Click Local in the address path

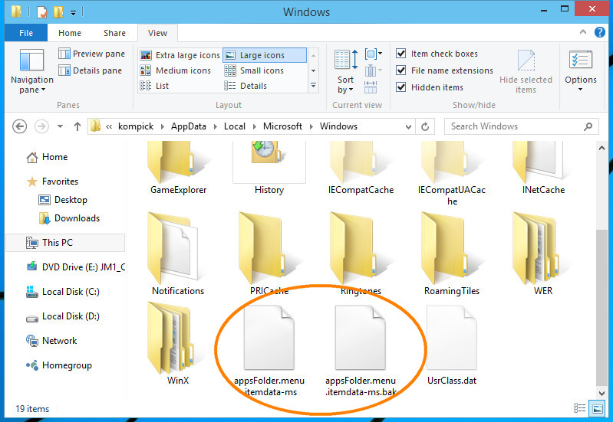pyautogui.click(x=235, y=126)
